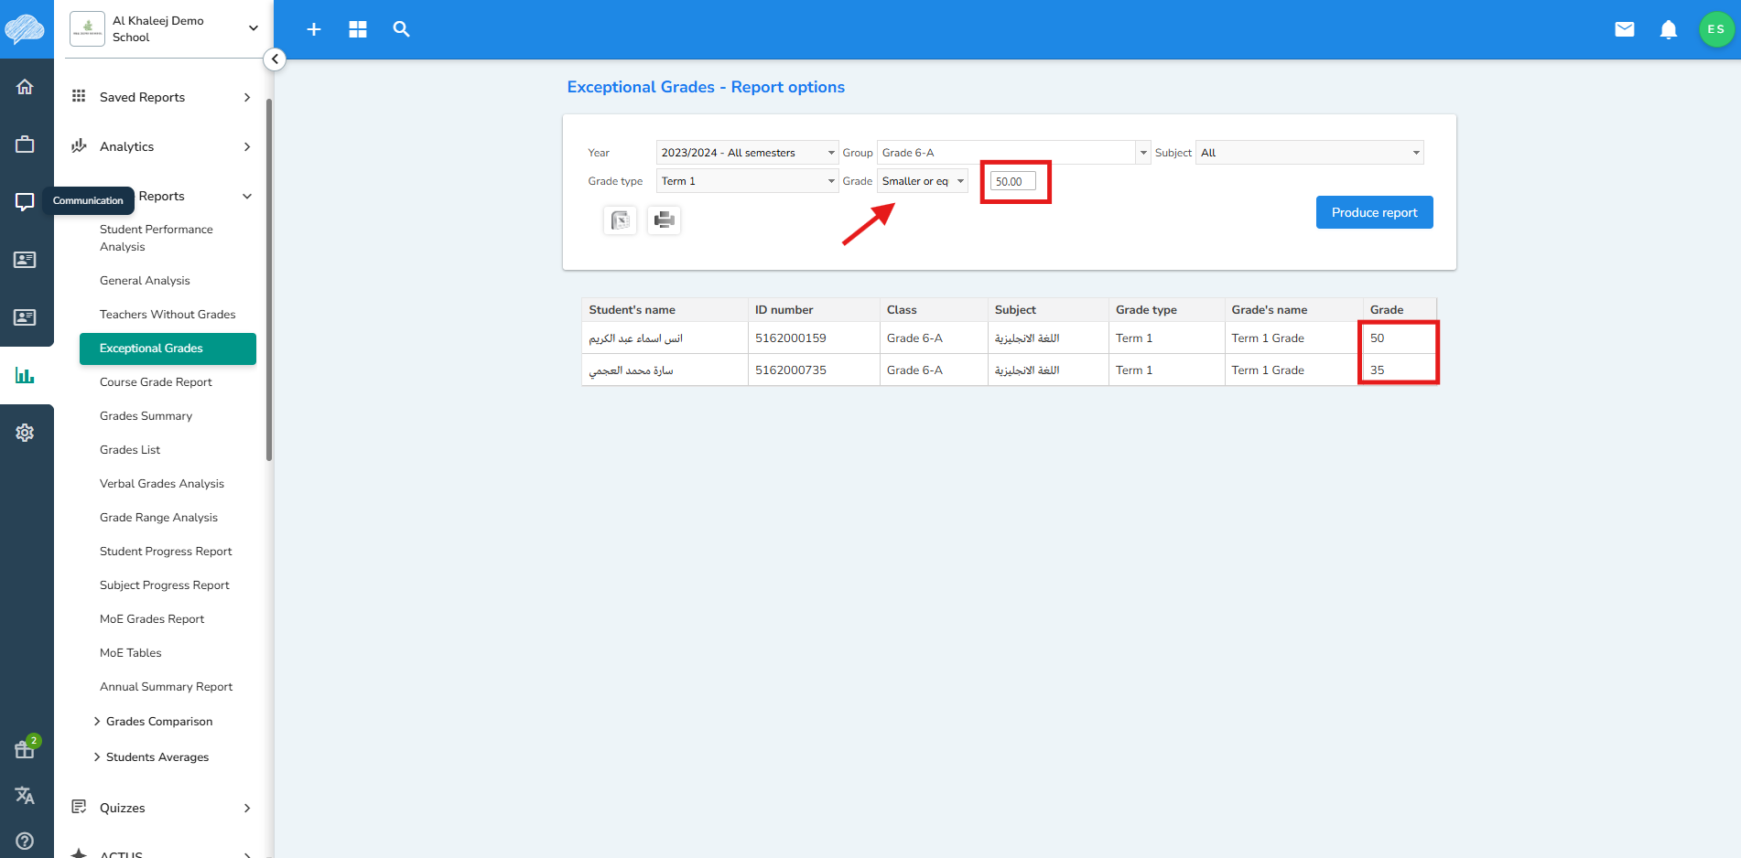
Task: Open the mail envelope icon
Action: point(1625,29)
